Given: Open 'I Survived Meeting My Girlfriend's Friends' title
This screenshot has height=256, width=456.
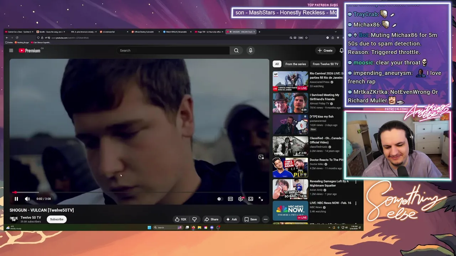Looking at the screenshot, I should 325,97.
